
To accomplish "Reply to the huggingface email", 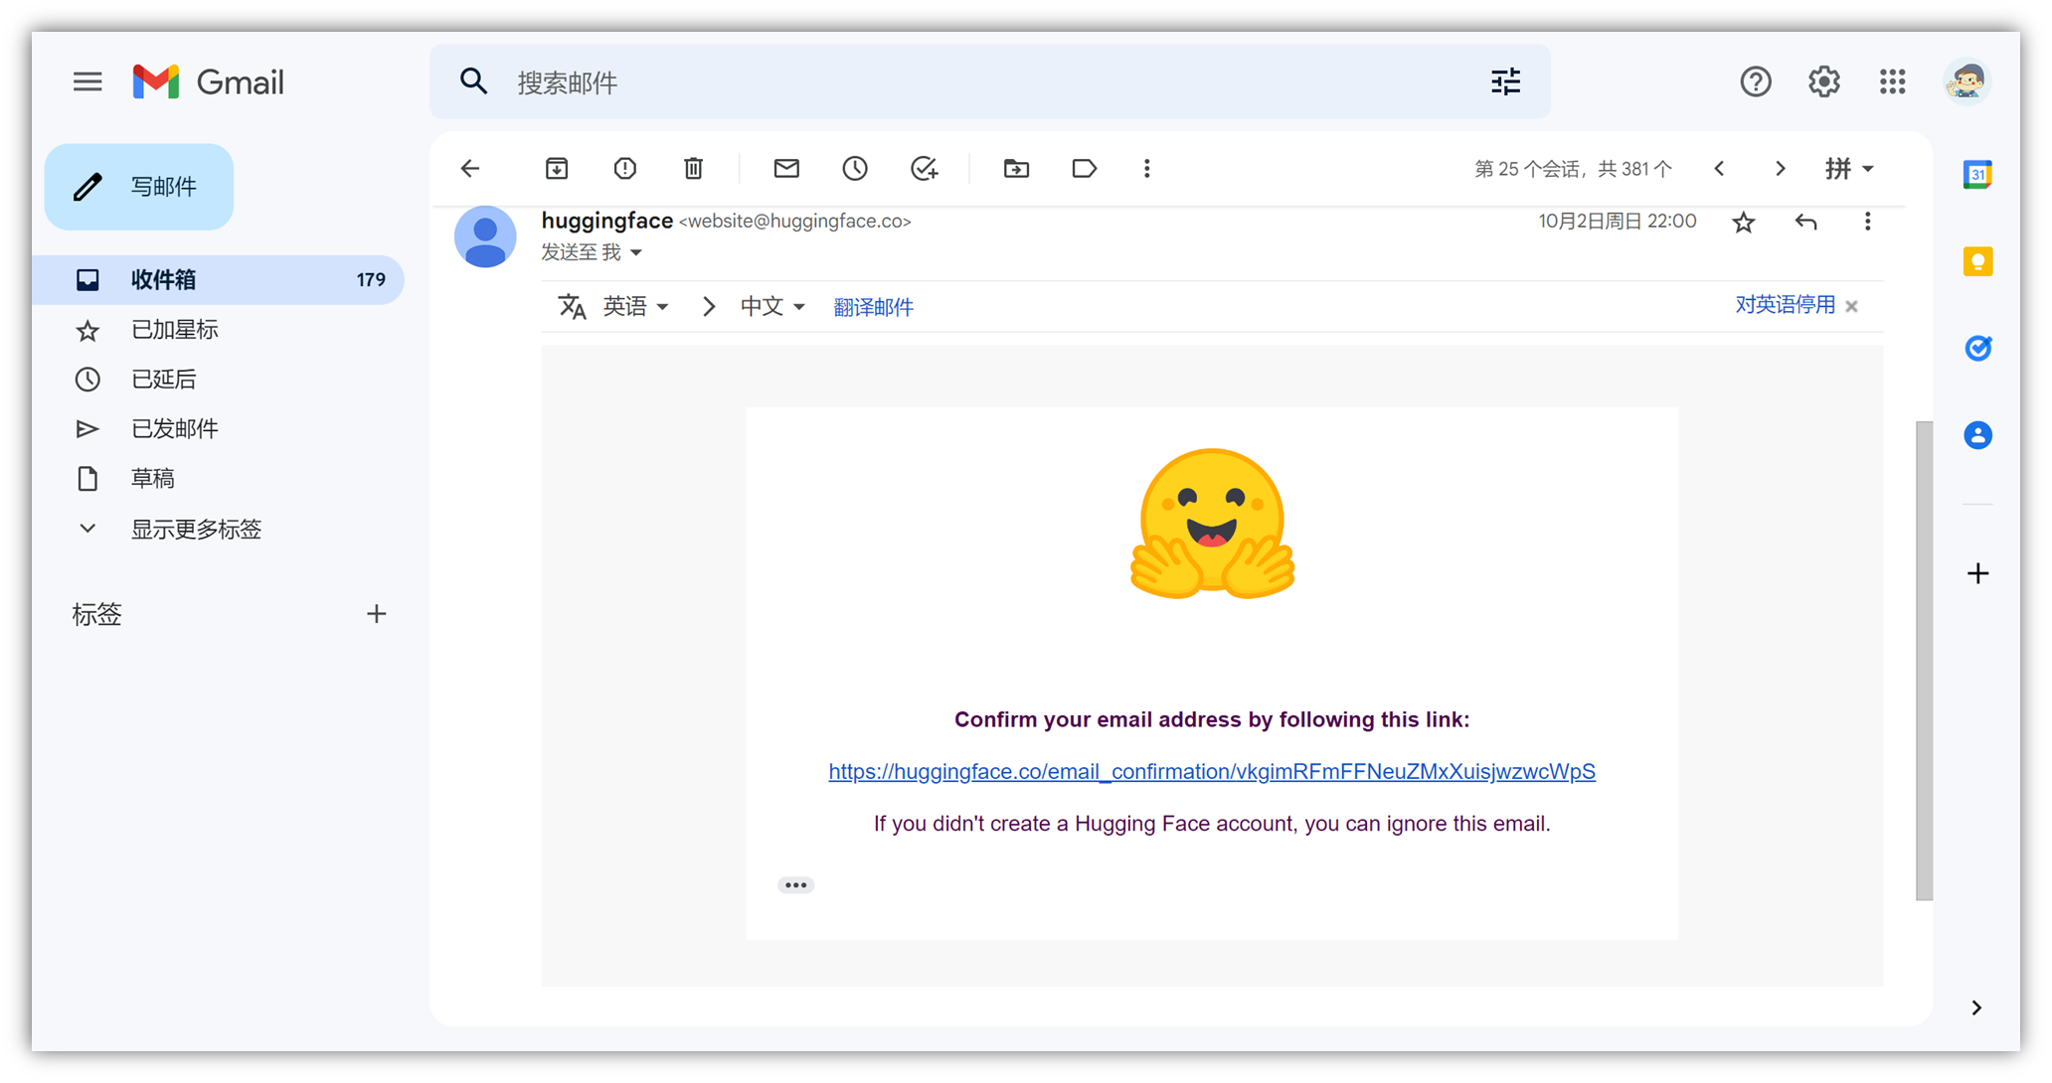I will pyautogui.click(x=1806, y=223).
